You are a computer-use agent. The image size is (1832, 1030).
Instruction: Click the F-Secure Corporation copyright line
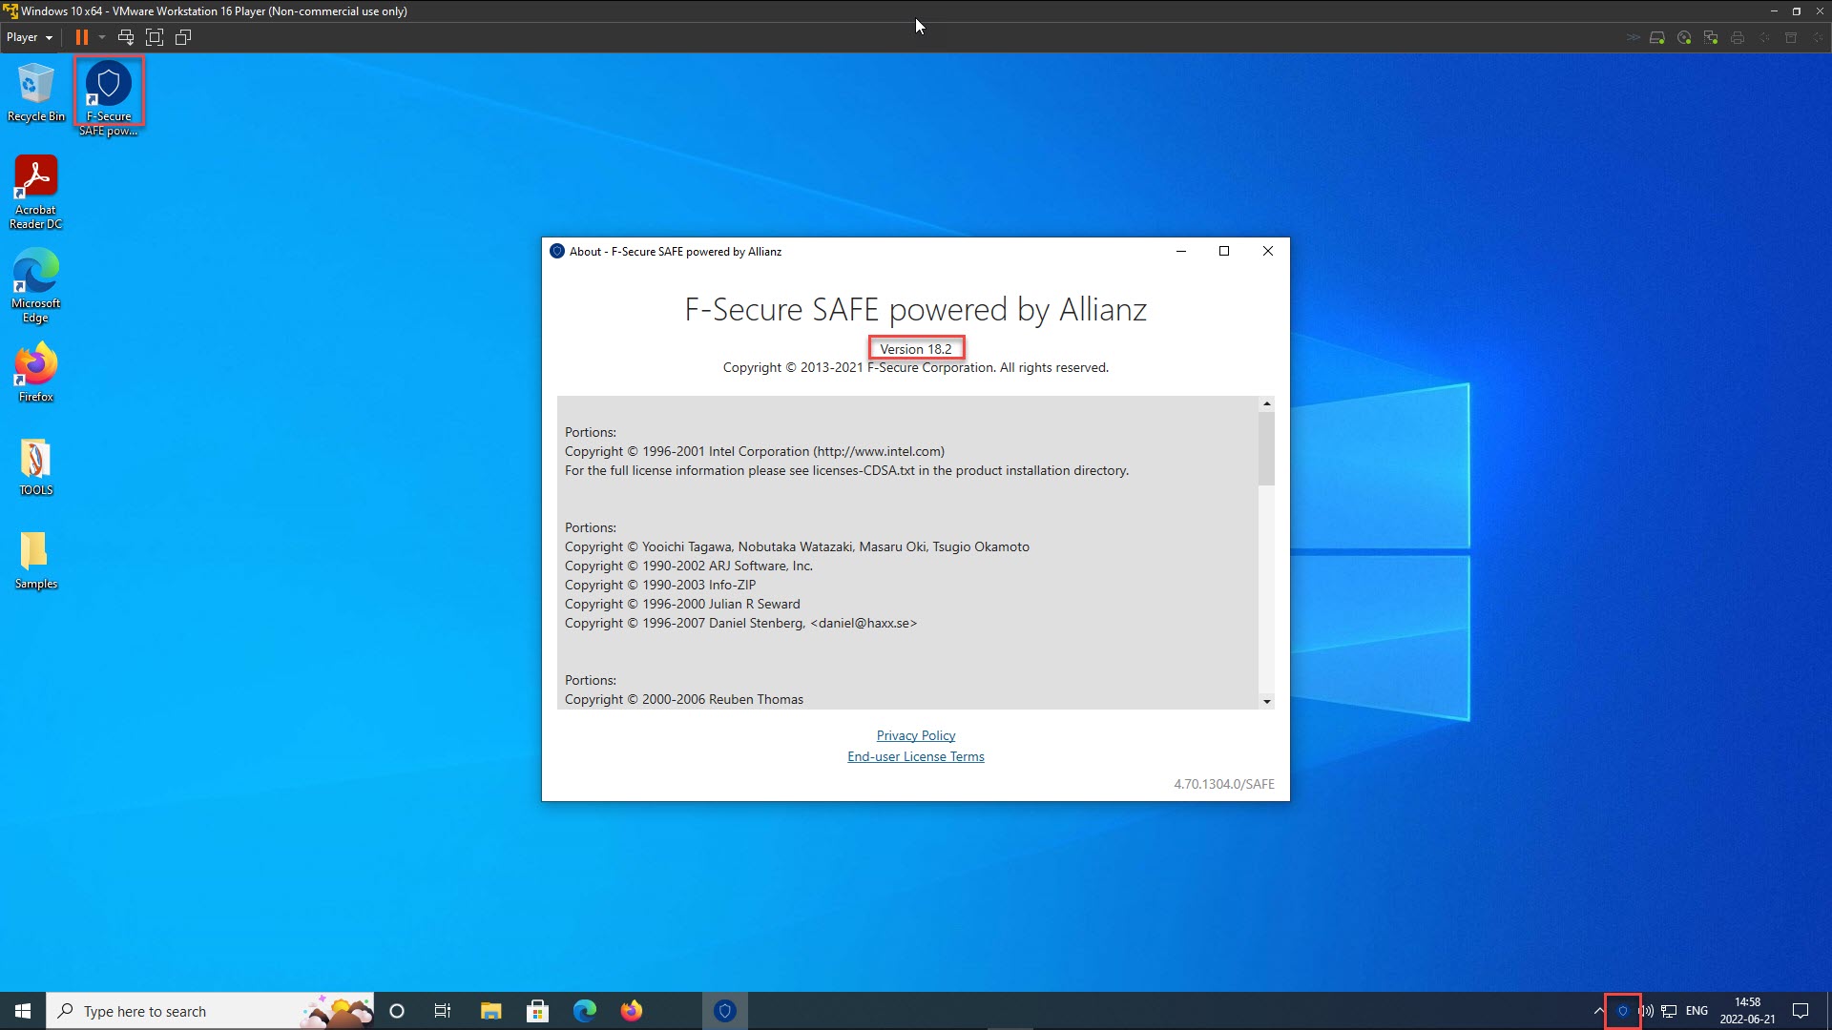click(916, 368)
